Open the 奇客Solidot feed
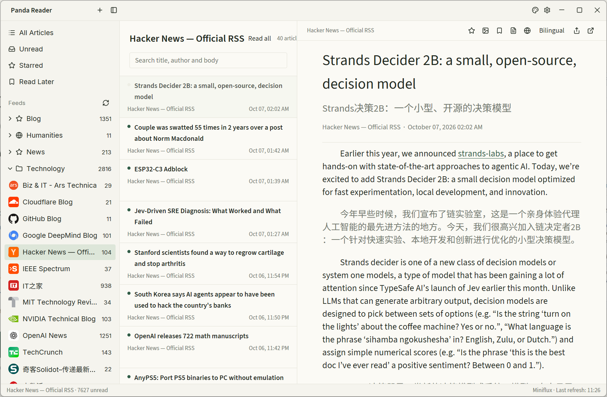The image size is (607, 397). 60,369
